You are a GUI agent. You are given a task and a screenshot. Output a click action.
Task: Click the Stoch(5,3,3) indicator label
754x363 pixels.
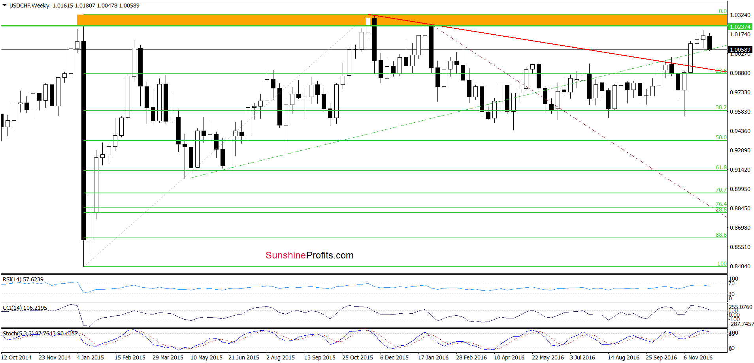(x=40, y=333)
